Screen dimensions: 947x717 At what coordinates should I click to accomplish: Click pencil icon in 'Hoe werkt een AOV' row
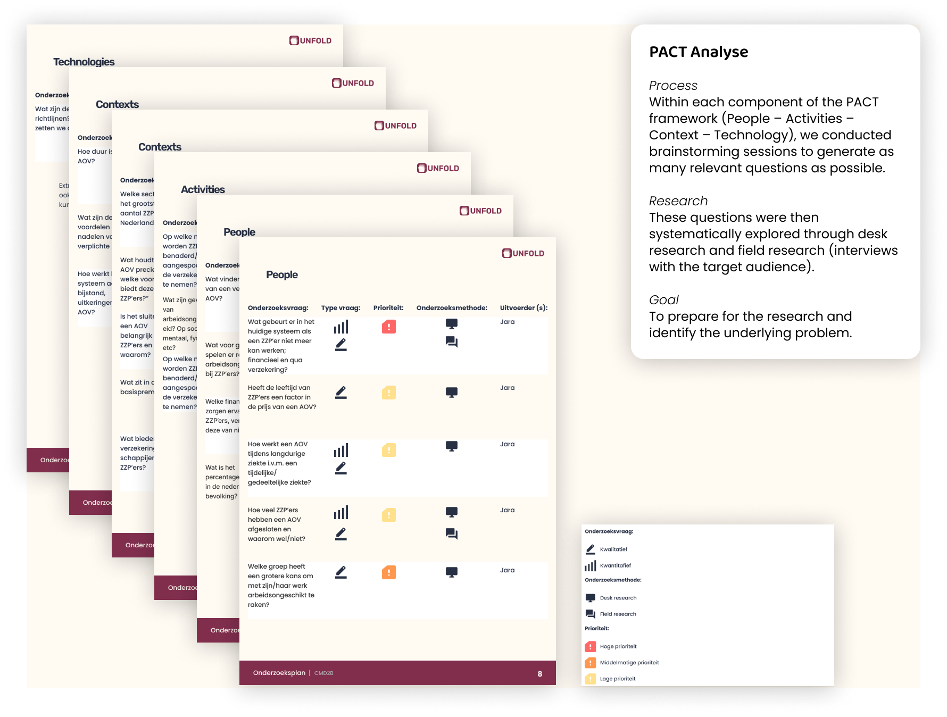(x=341, y=468)
